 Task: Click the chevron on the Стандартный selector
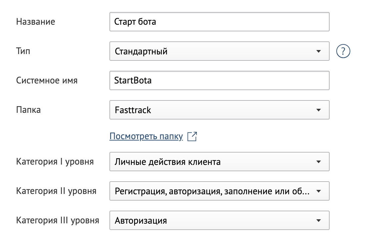click(319, 51)
